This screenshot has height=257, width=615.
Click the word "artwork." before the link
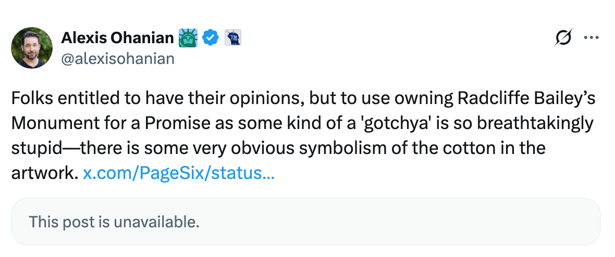point(45,173)
